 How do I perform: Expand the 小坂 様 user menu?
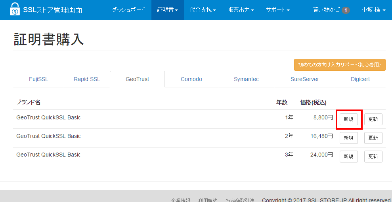coord(373,10)
